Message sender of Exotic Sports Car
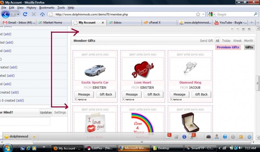 click(x=84, y=94)
